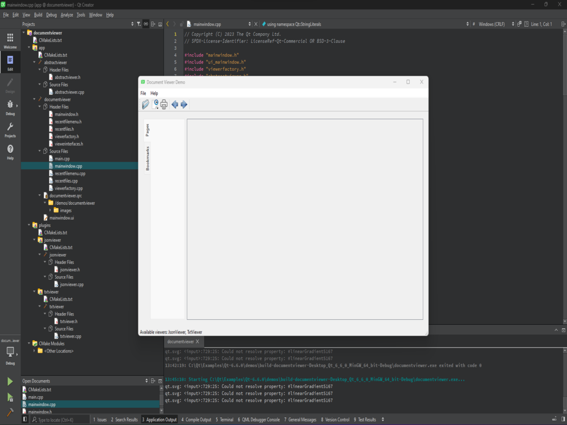The height and width of the screenshot is (425, 567).
Task: Open the Tools menu
Action: pos(81,15)
